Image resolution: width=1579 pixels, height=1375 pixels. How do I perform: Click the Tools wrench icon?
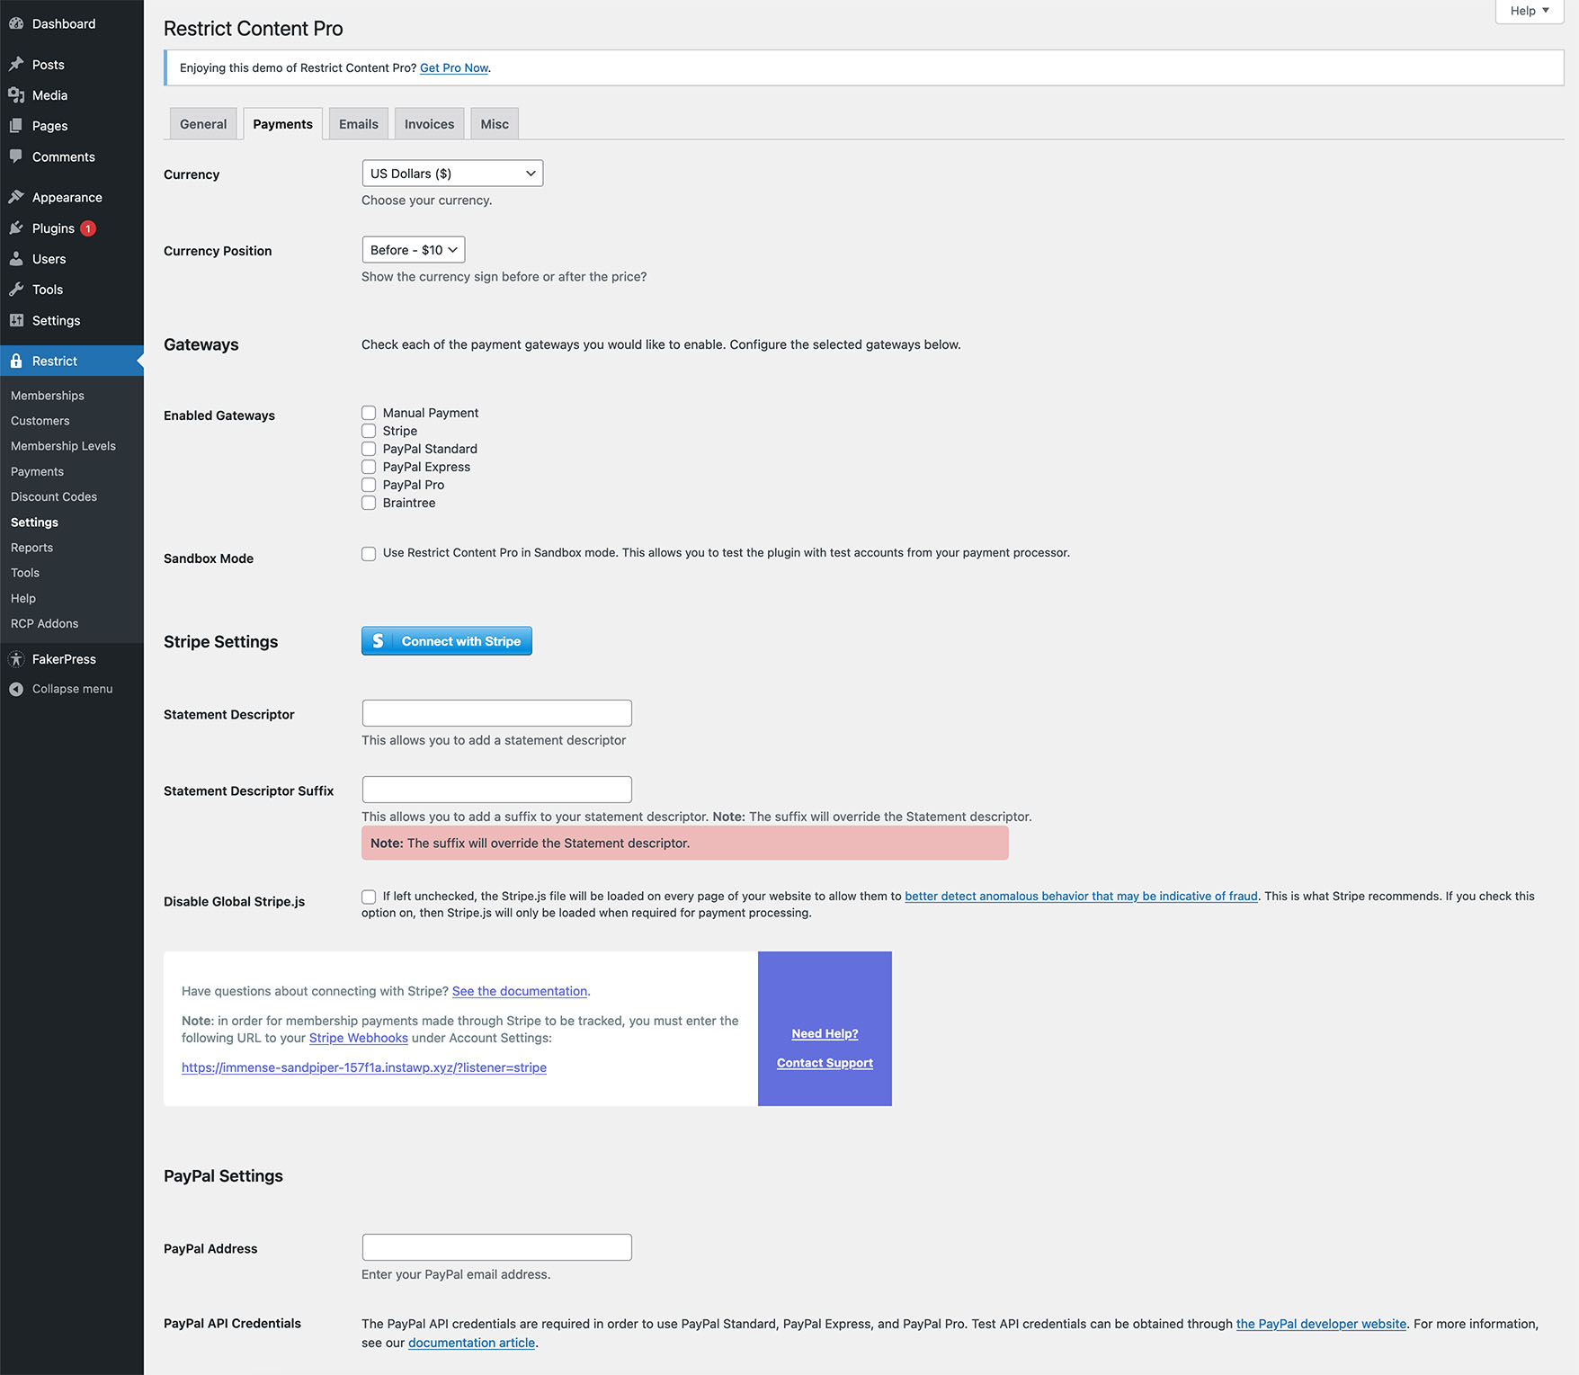[16, 290]
